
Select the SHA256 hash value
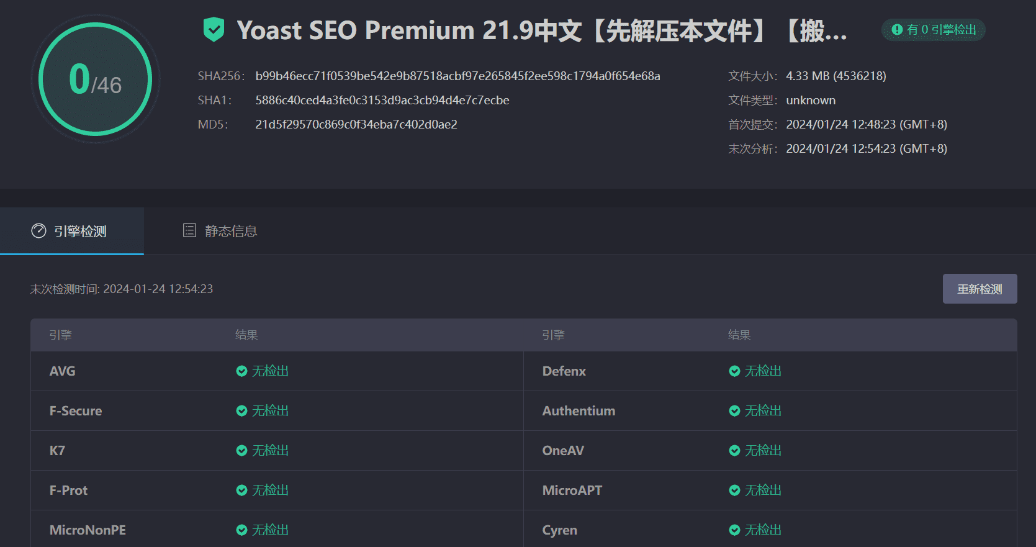(457, 76)
